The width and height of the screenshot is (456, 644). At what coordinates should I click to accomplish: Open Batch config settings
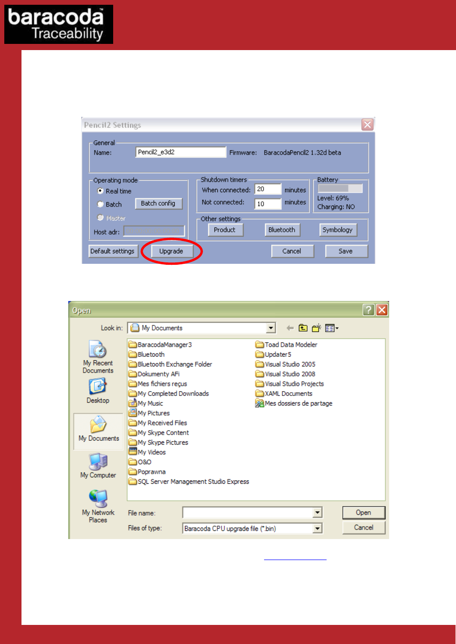coord(158,204)
